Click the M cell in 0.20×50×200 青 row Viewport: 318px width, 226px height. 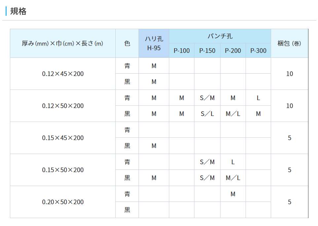233,194
